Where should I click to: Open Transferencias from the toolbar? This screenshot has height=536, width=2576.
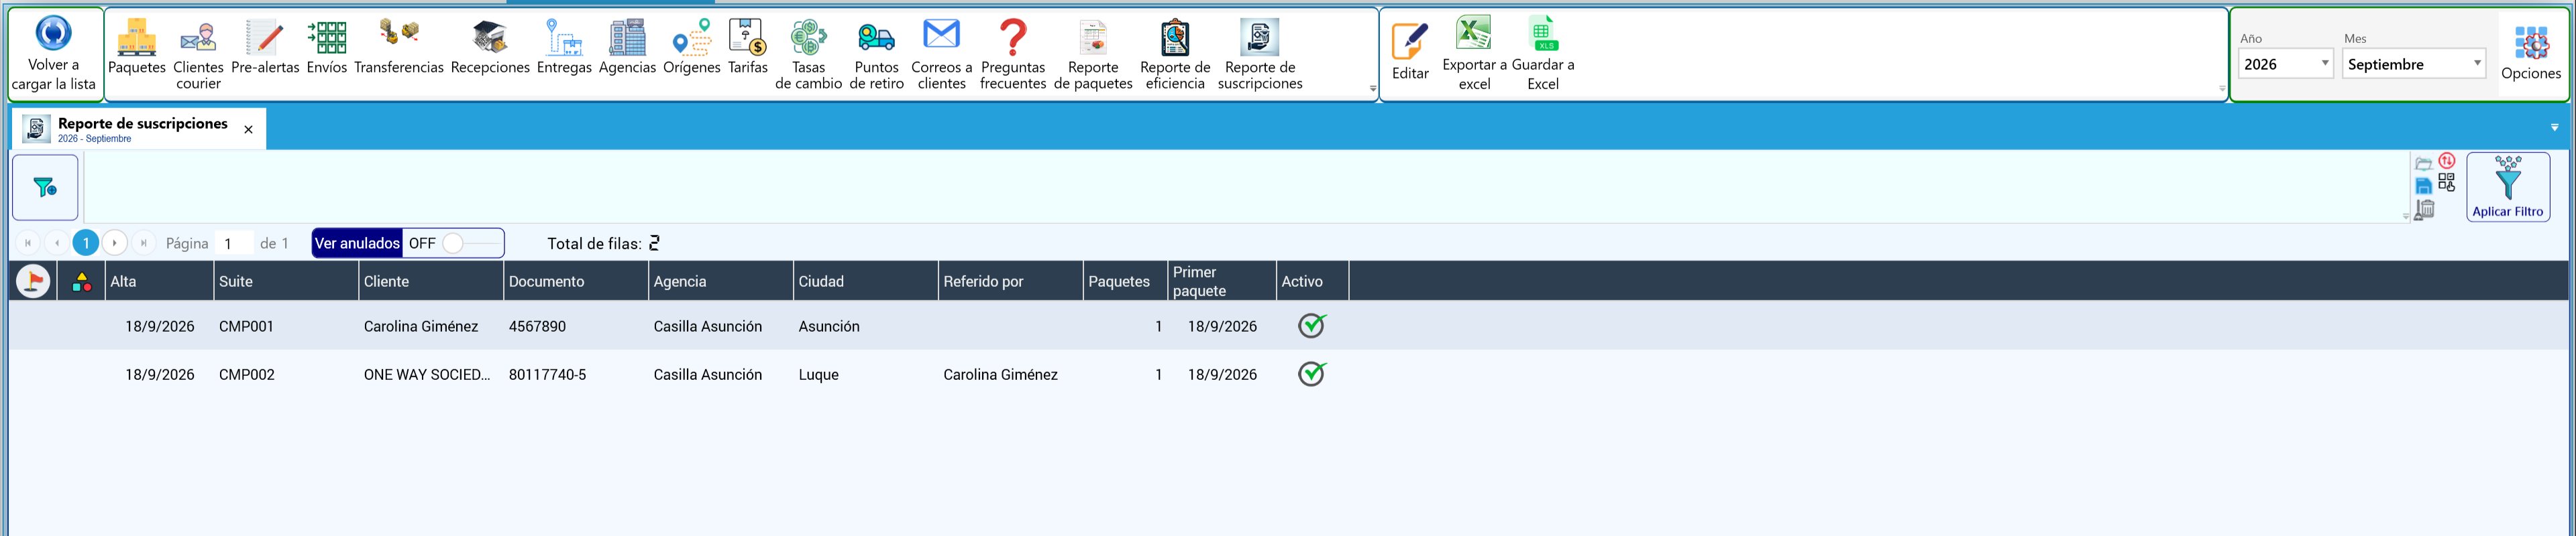coord(399,47)
